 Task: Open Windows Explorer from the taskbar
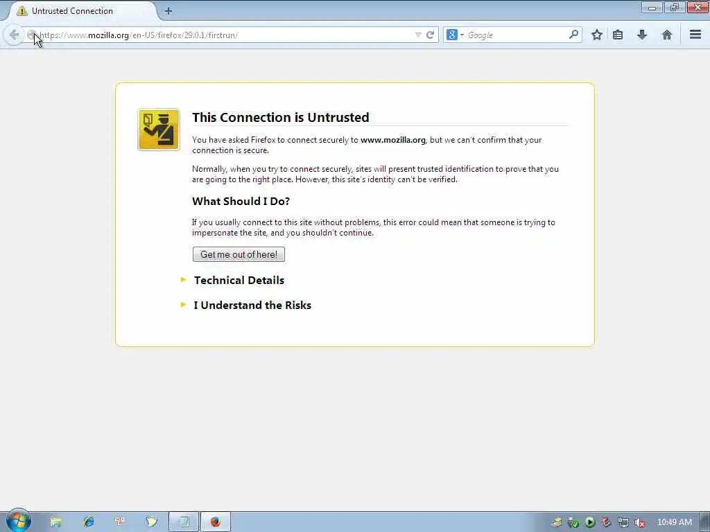pyautogui.click(x=55, y=522)
